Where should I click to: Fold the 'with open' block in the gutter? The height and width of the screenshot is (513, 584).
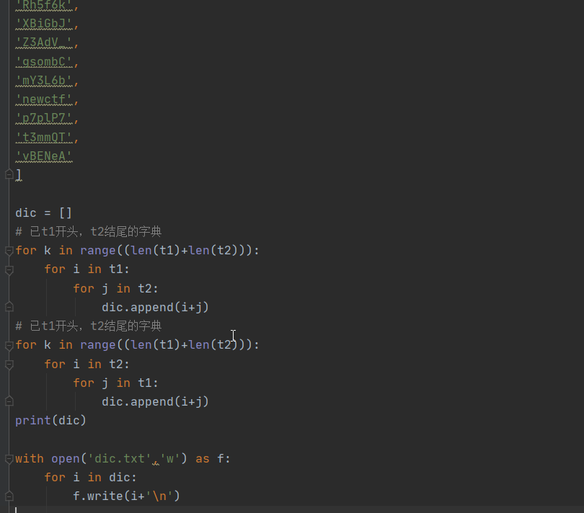pyautogui.click(x=9, y=459)
